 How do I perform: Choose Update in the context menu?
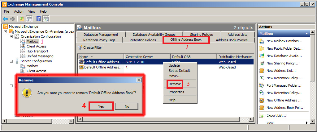coord(174,65)
